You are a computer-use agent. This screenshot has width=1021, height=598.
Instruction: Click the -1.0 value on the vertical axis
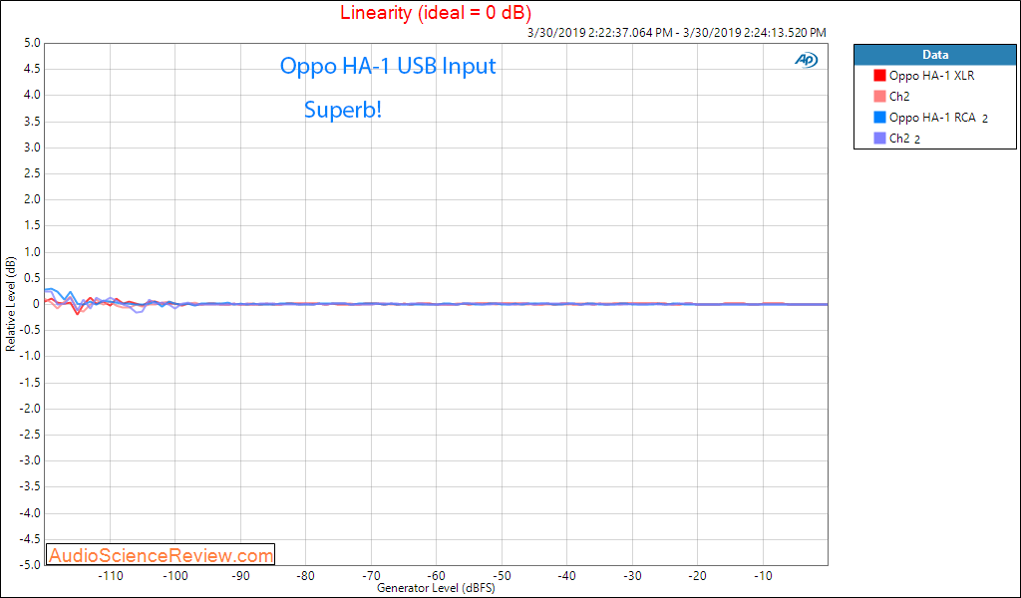[x=30, y=356]
